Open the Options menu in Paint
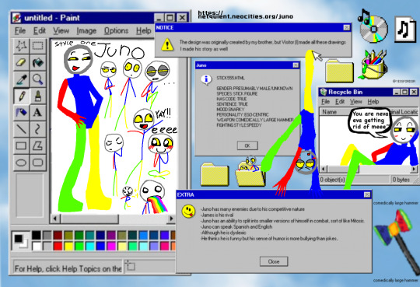The height and width of the screenshot is (287, 420). (x=116, y=31)
